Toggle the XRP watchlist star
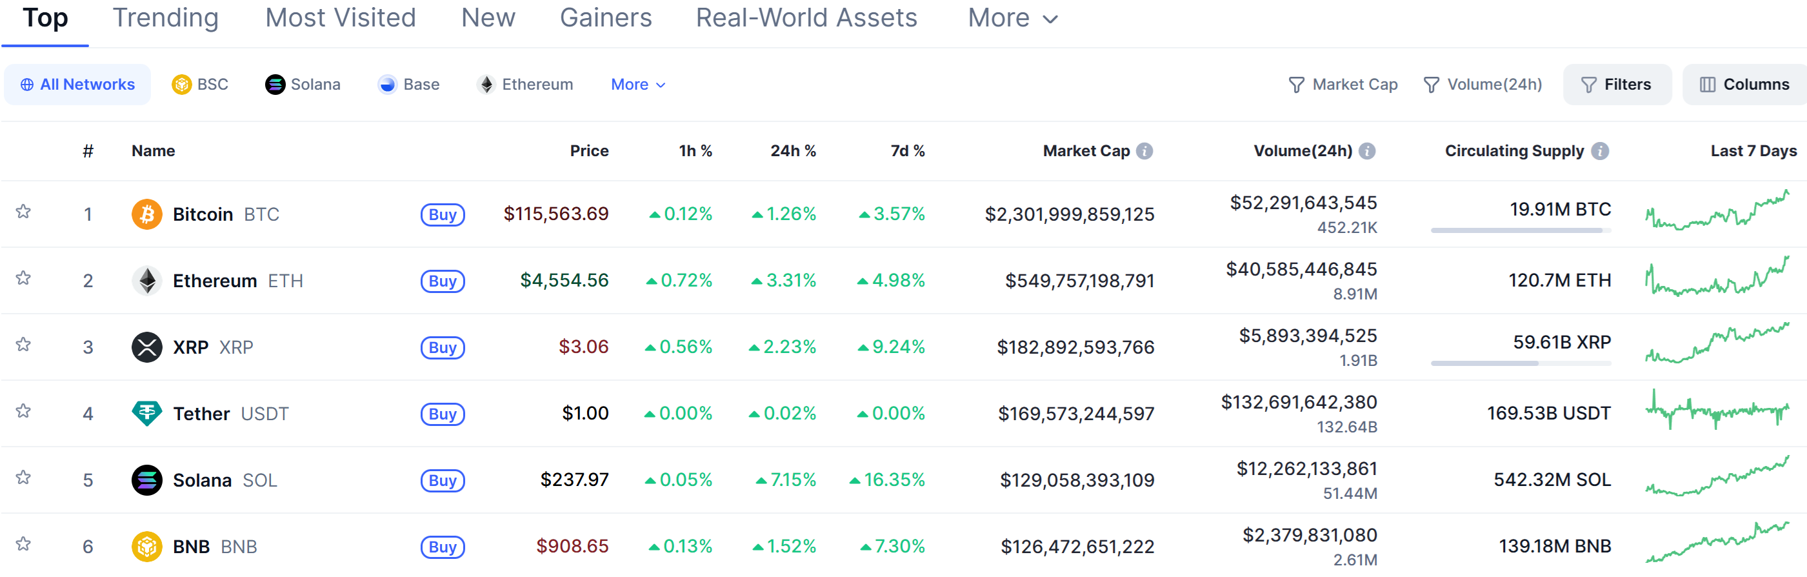The height and width of the screenshot is (577, 1807). click(x=23, y=345)
